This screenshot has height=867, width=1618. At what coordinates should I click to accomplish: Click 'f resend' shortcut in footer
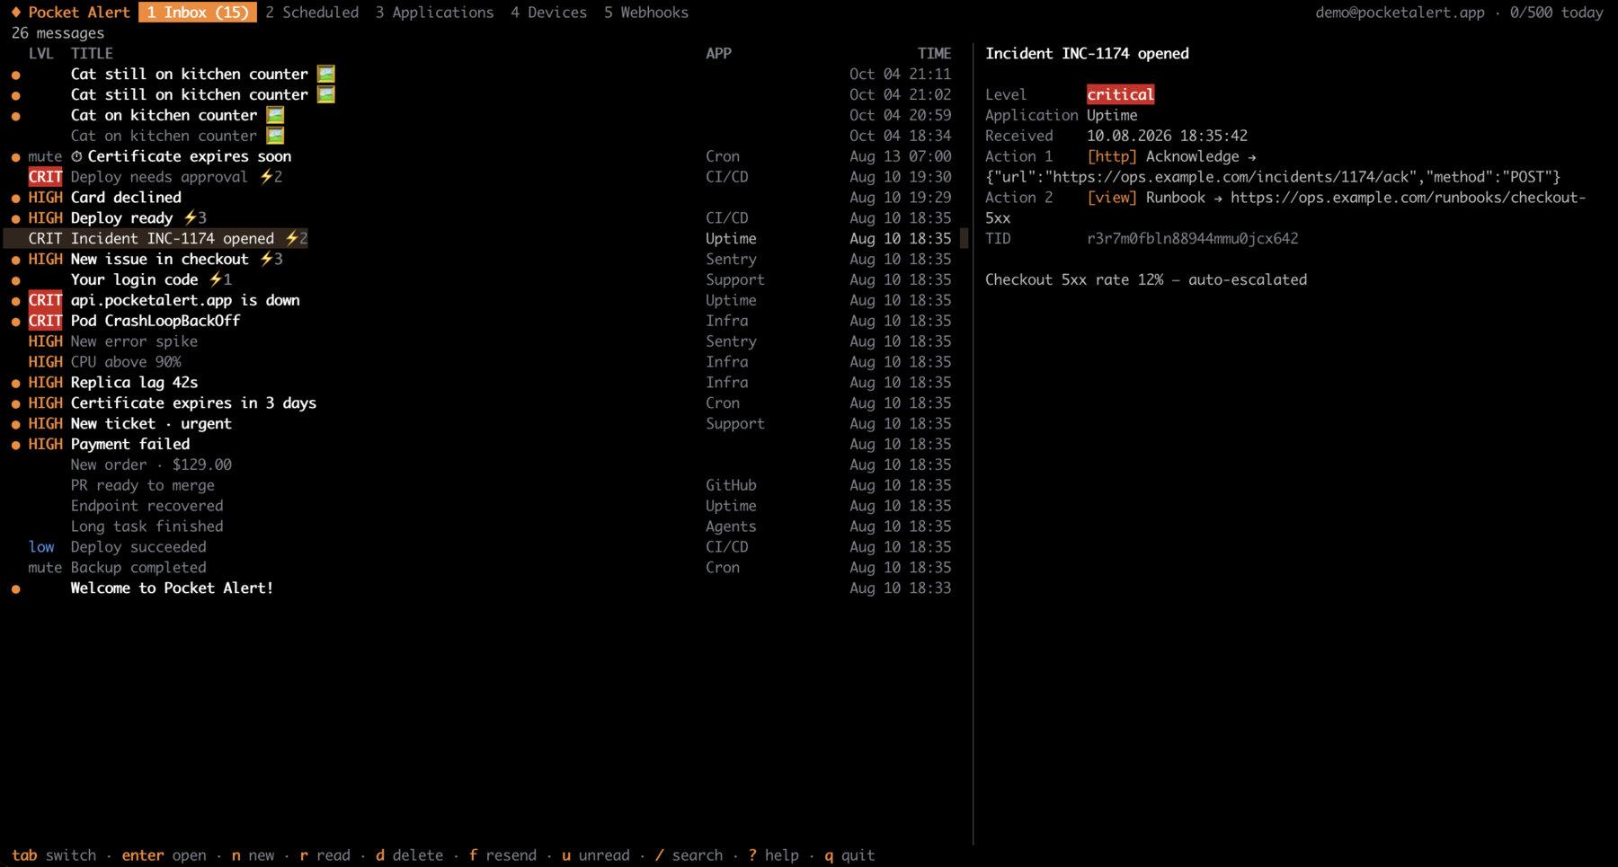pos(502,855)
